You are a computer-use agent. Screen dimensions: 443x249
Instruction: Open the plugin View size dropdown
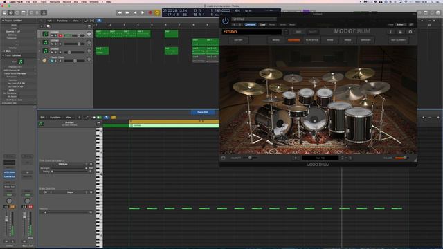(401, 25)
